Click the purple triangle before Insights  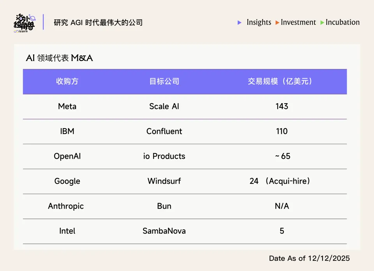(240, 23)
